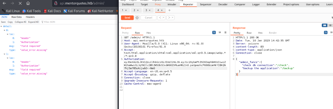
Task: Open the User options tab
Action: [313, 4]
